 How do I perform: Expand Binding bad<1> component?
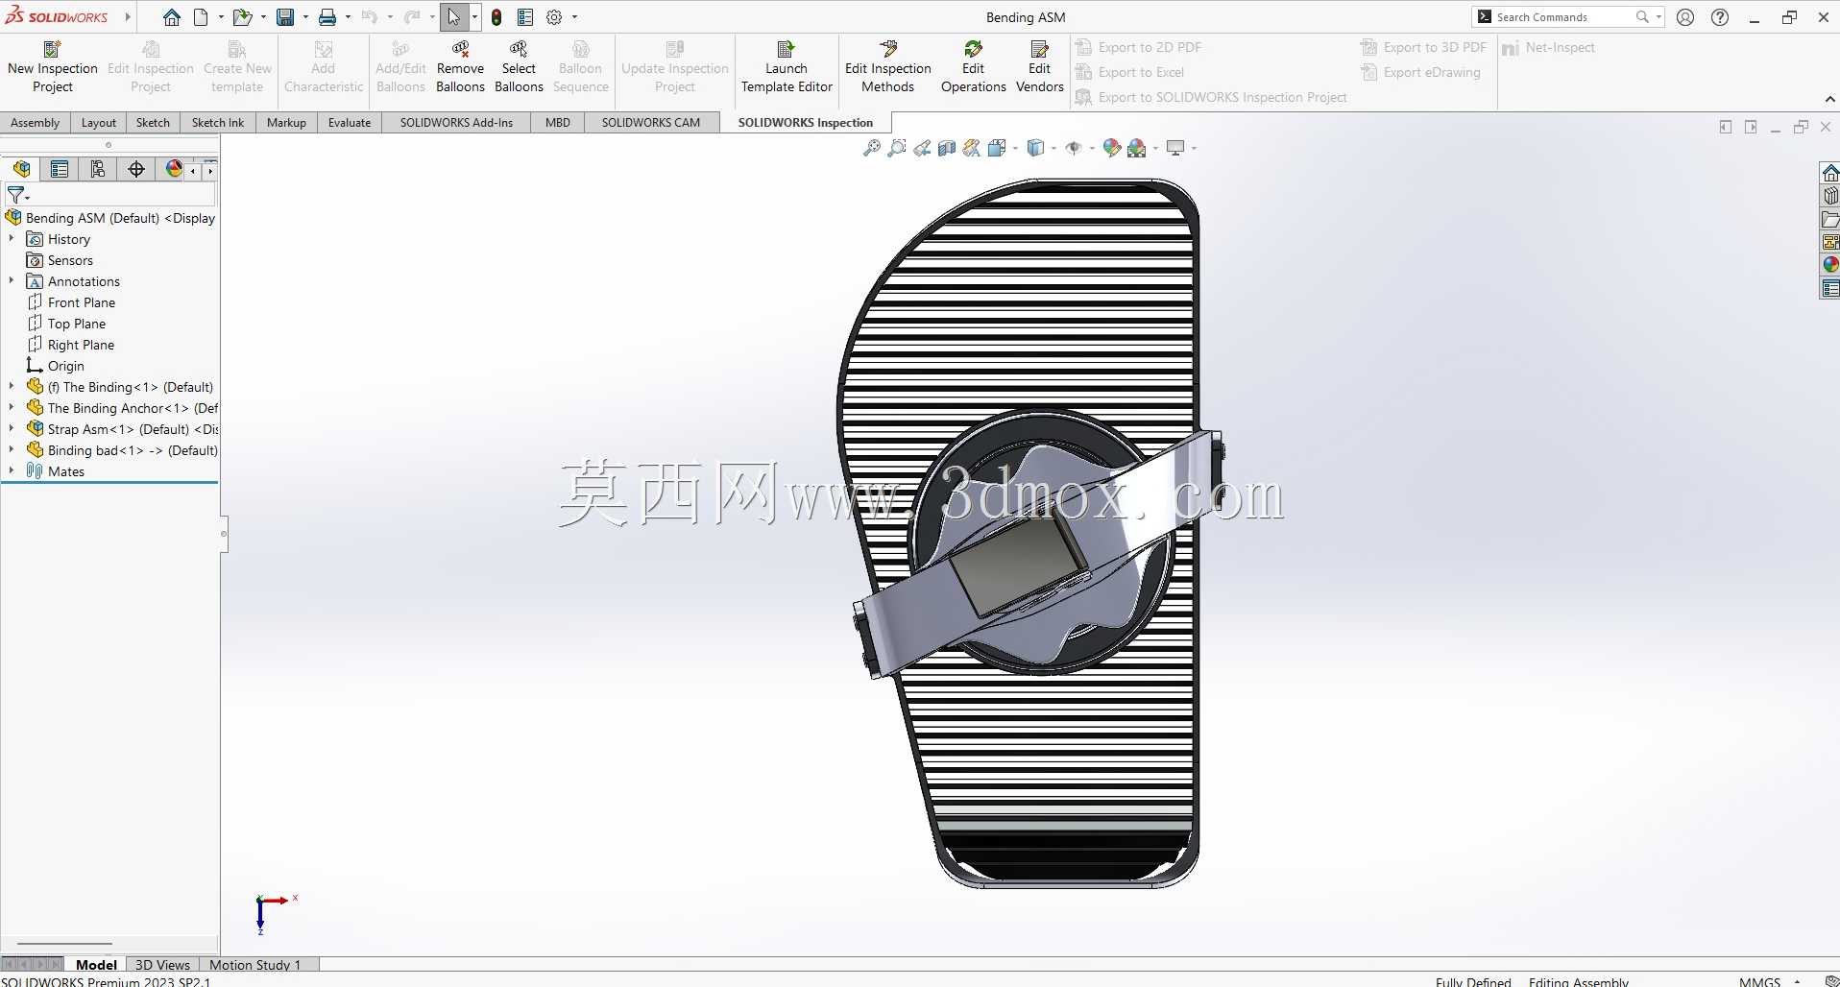(12, 450)
